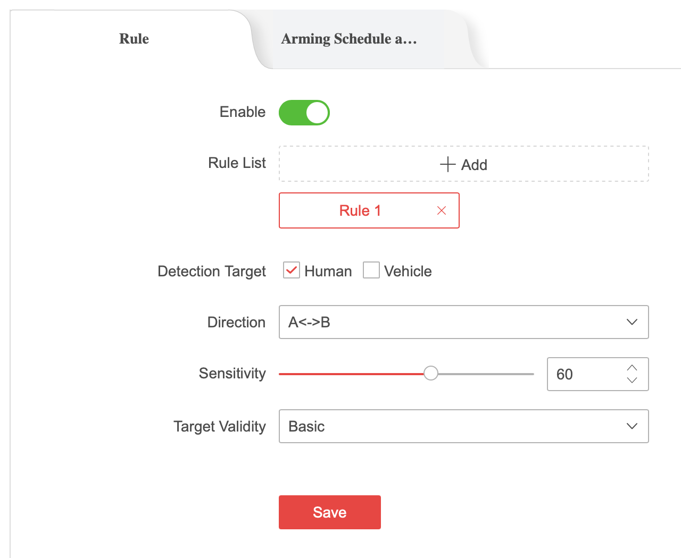Screen dimensions: 681x558
Task: Open the Direction dropdown showing A<->B
Action: [452, 322]
